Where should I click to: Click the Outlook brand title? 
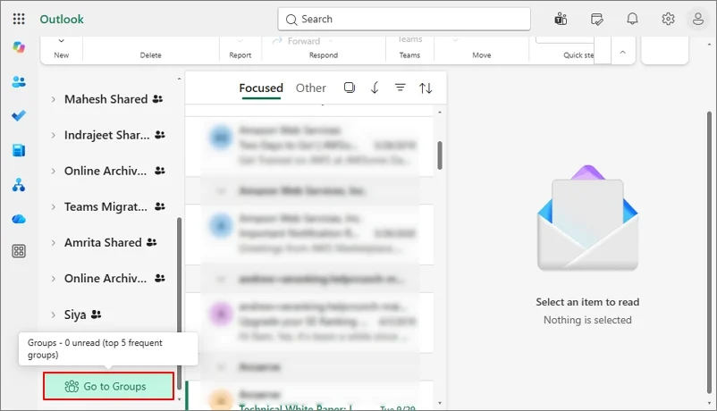[x=62, y=19]
